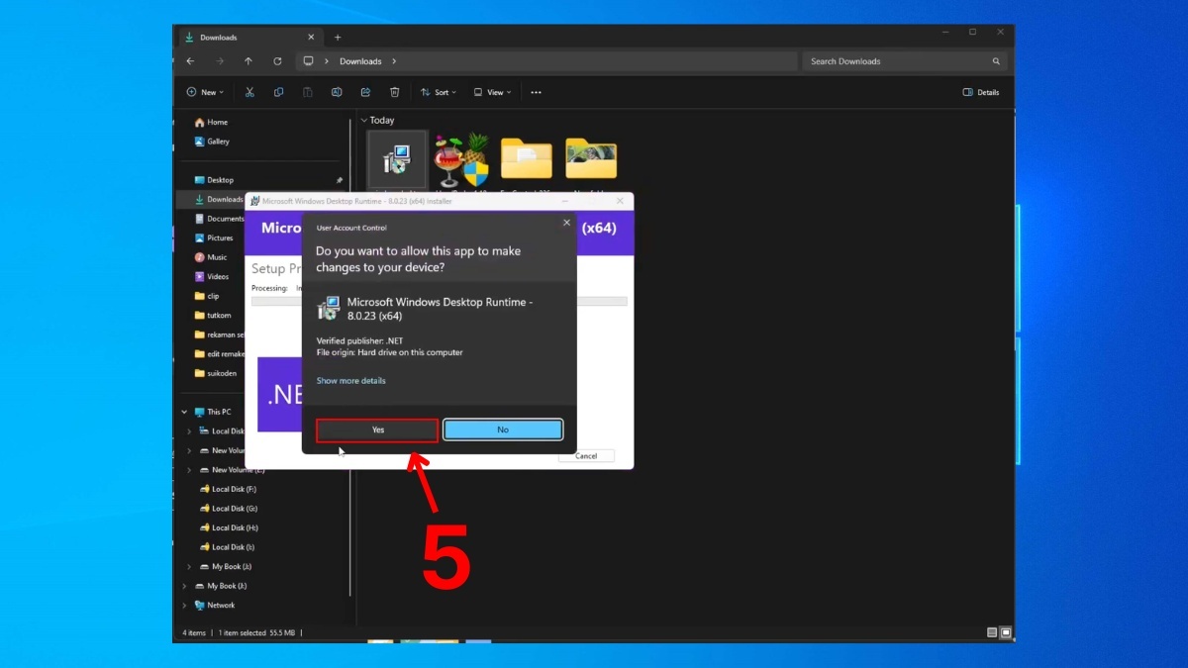Select This PC in navigation pane
1188x668 pixels.
(213, 412)
